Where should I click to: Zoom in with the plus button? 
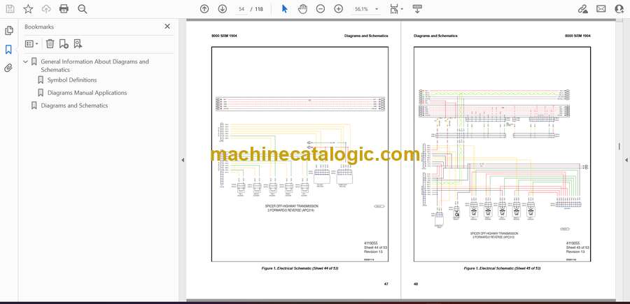(339, 9)
